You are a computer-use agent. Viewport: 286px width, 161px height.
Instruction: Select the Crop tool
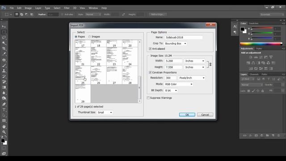click(x=4, y=49)
